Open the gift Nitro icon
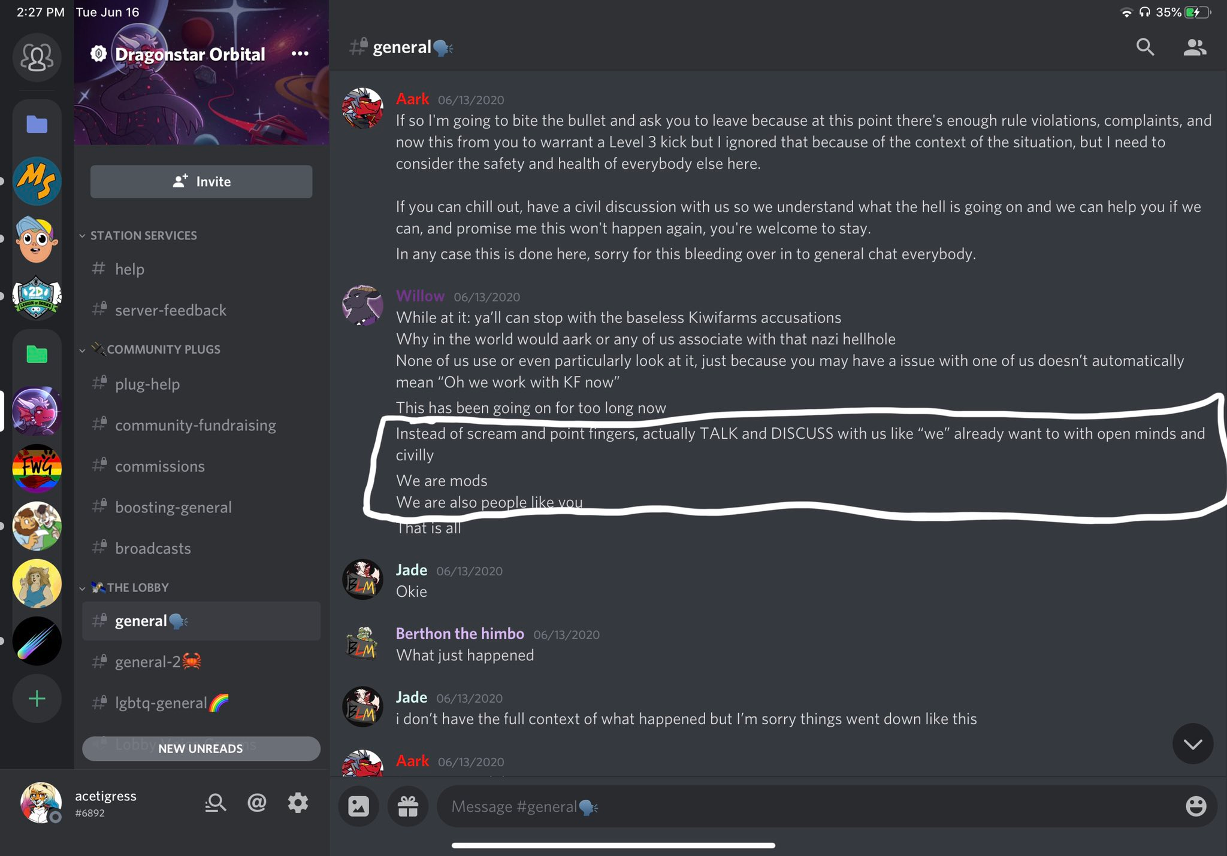Screen dimensions: 1227x856 pos(408,806)
